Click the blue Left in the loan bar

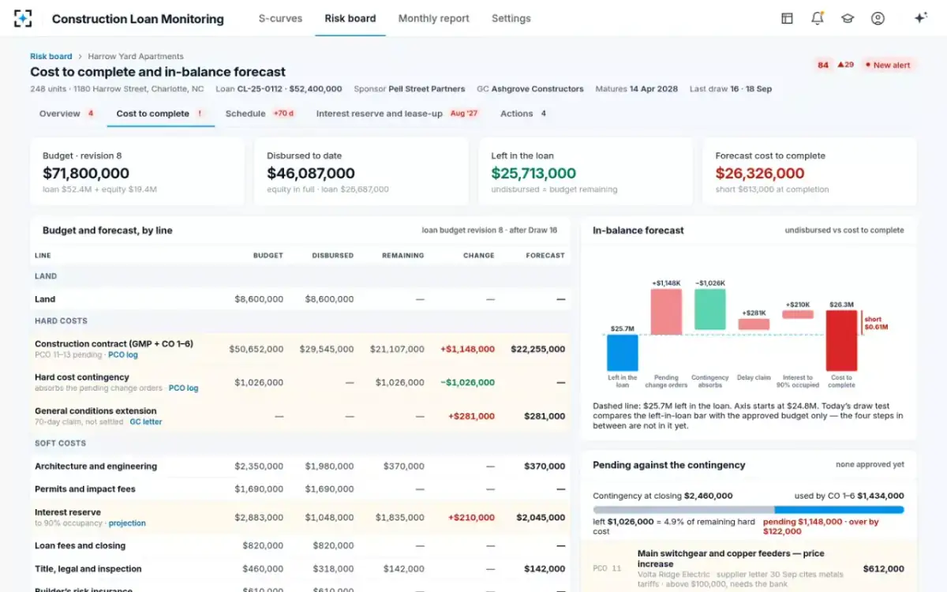point(623,353)
